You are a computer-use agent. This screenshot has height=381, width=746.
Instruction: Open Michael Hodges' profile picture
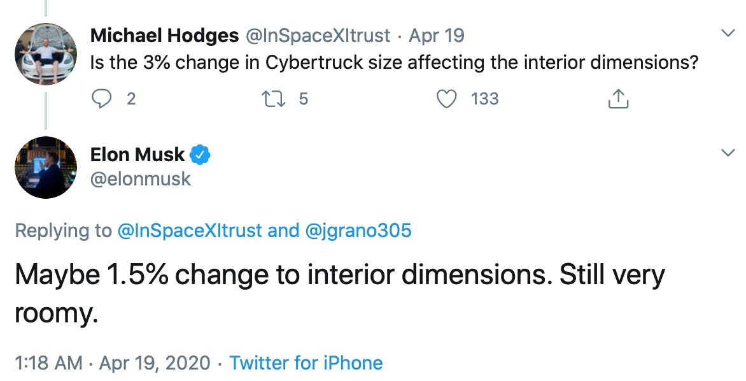45,54
